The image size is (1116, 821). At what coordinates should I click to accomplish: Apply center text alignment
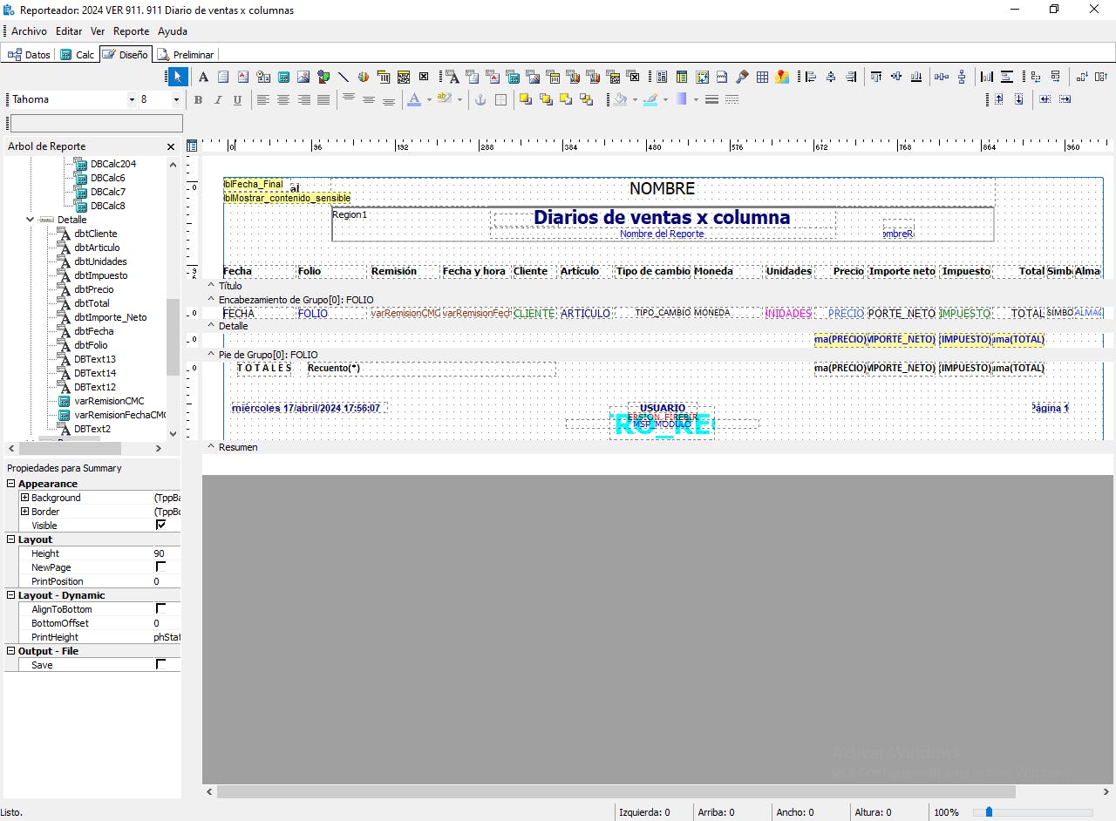pyautogui.click(x=283, y=100)
